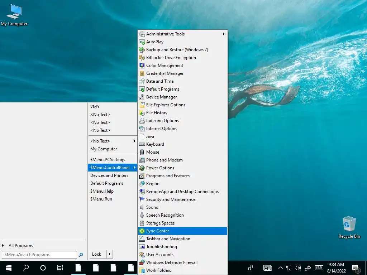Open Programs and Features
367x275 pixels.
point(182,176)
